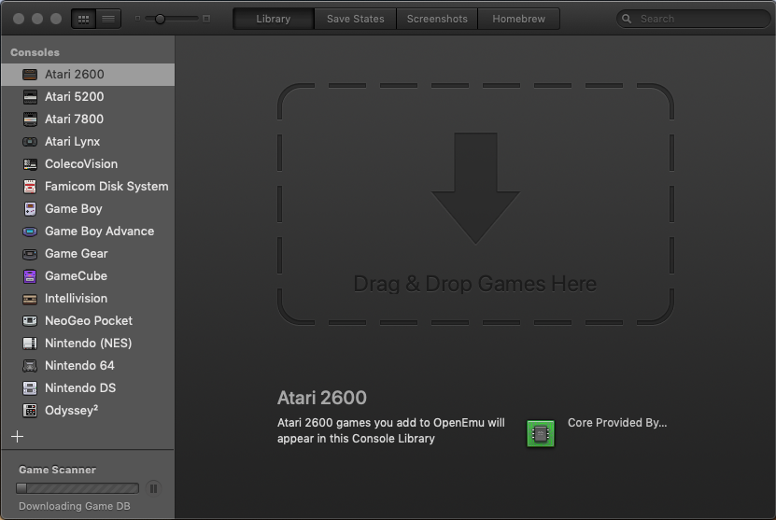This screenshot has width=776, height=520.
Task: Click the Drag & Drop Games area
Action: 475,205
